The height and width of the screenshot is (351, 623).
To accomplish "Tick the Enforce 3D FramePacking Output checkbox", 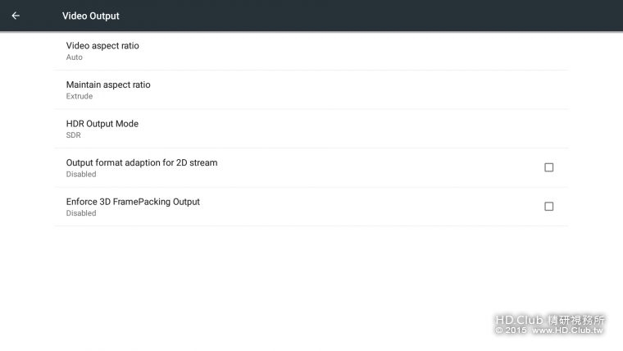I will 549,207.
